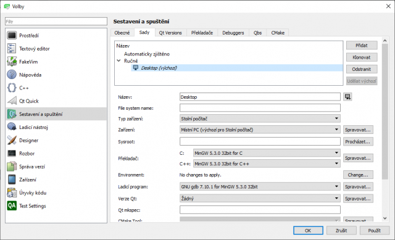Open the Překladače tab

202,33
